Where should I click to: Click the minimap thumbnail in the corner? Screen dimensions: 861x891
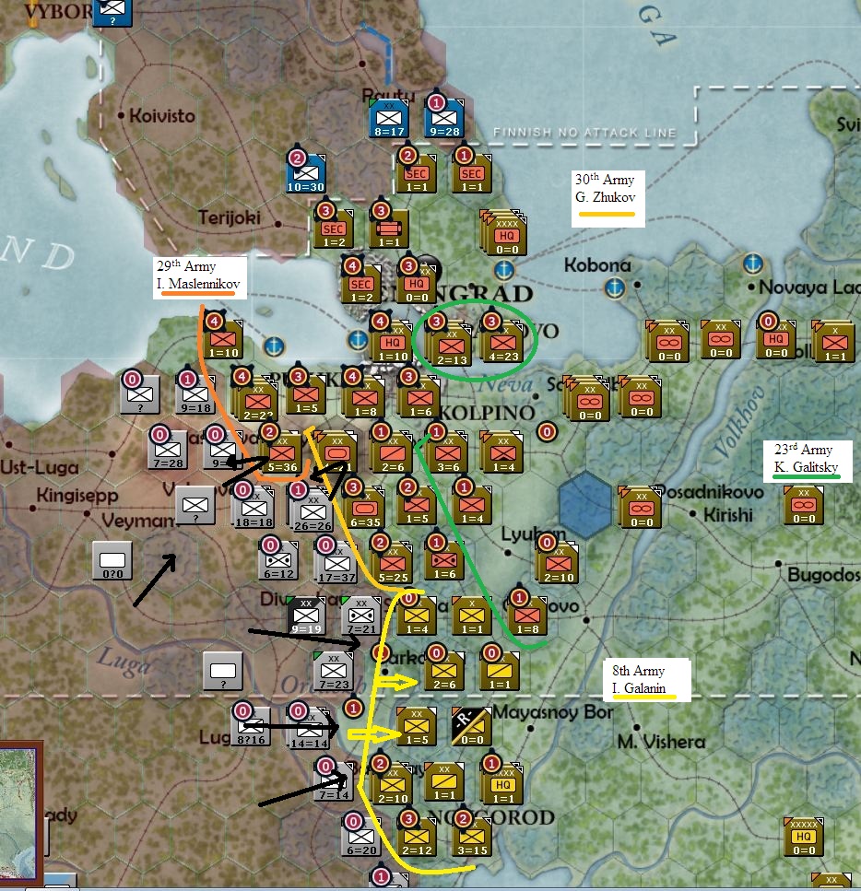coord(20,813)
